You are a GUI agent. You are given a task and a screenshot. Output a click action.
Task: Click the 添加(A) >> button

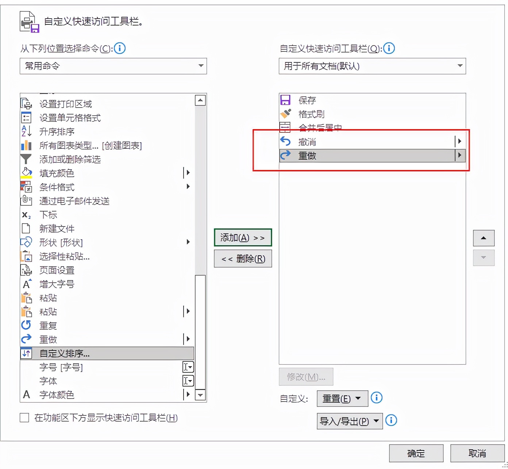click(243, 238)
